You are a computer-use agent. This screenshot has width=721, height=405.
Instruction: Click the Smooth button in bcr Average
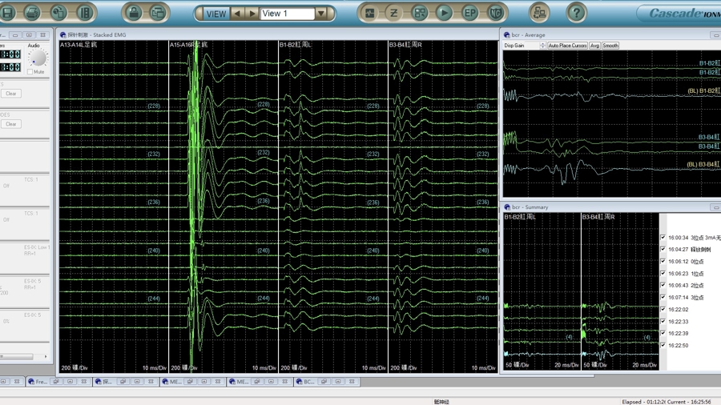(x=610, y=46)
